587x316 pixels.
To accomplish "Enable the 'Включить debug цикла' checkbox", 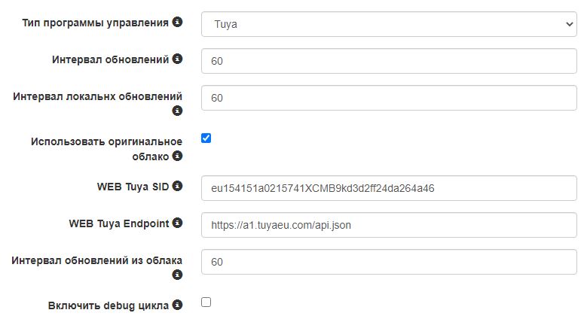I will pos(206,302).
